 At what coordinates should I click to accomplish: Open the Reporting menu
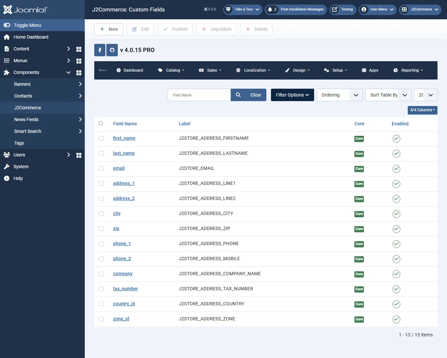[x=408, y=70]
